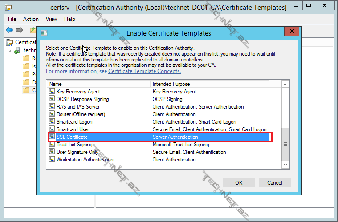This screenshot has height=222, width=338.
Task: Select the SSL Certificate template row
Action: [159, 137]
